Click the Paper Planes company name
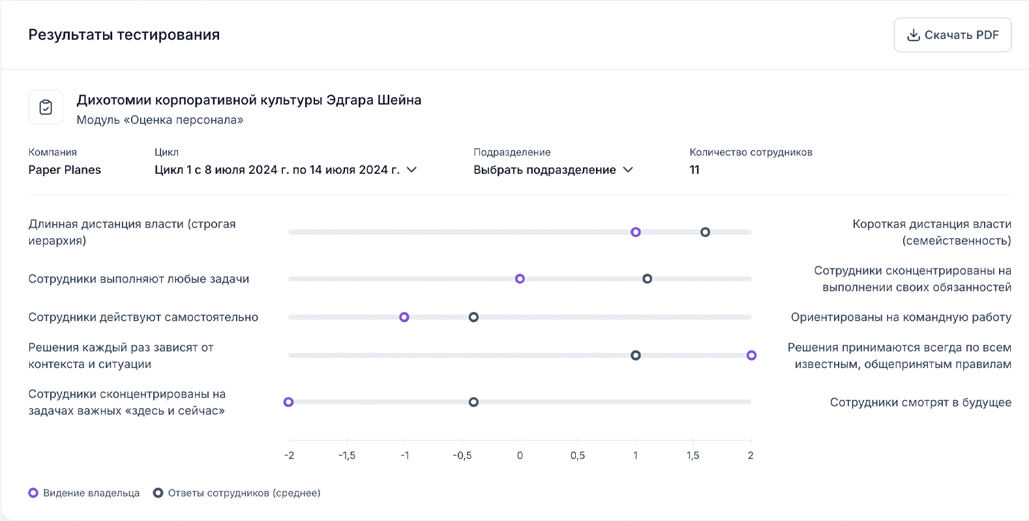The height and width of the screenshot is (521, 1029). point(65,170)
